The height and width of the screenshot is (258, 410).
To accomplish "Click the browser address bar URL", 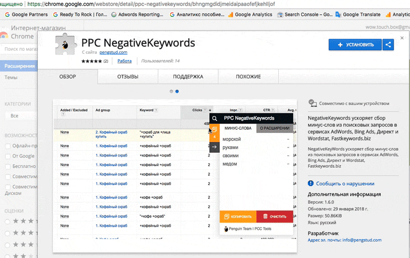I will click(151, 4).
